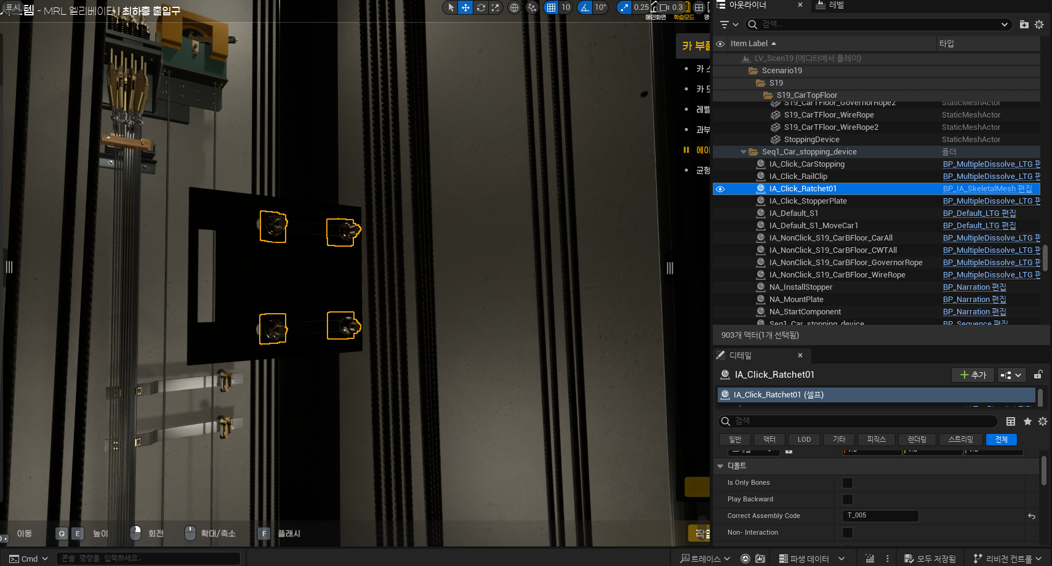The image size is (1052, 566).
Task: Select the translate (move) gizmo tool
Action: (466, 7)
